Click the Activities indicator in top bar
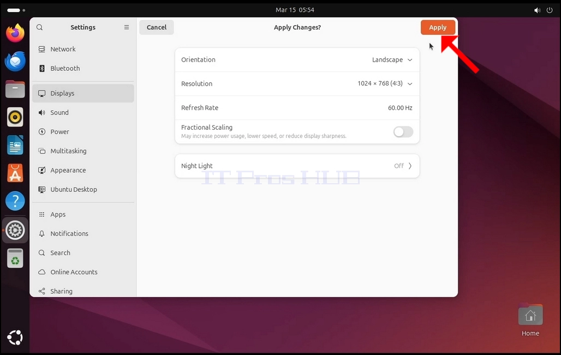Image resolution: width=561 pixels, height=355 pixels. (16, 10)
